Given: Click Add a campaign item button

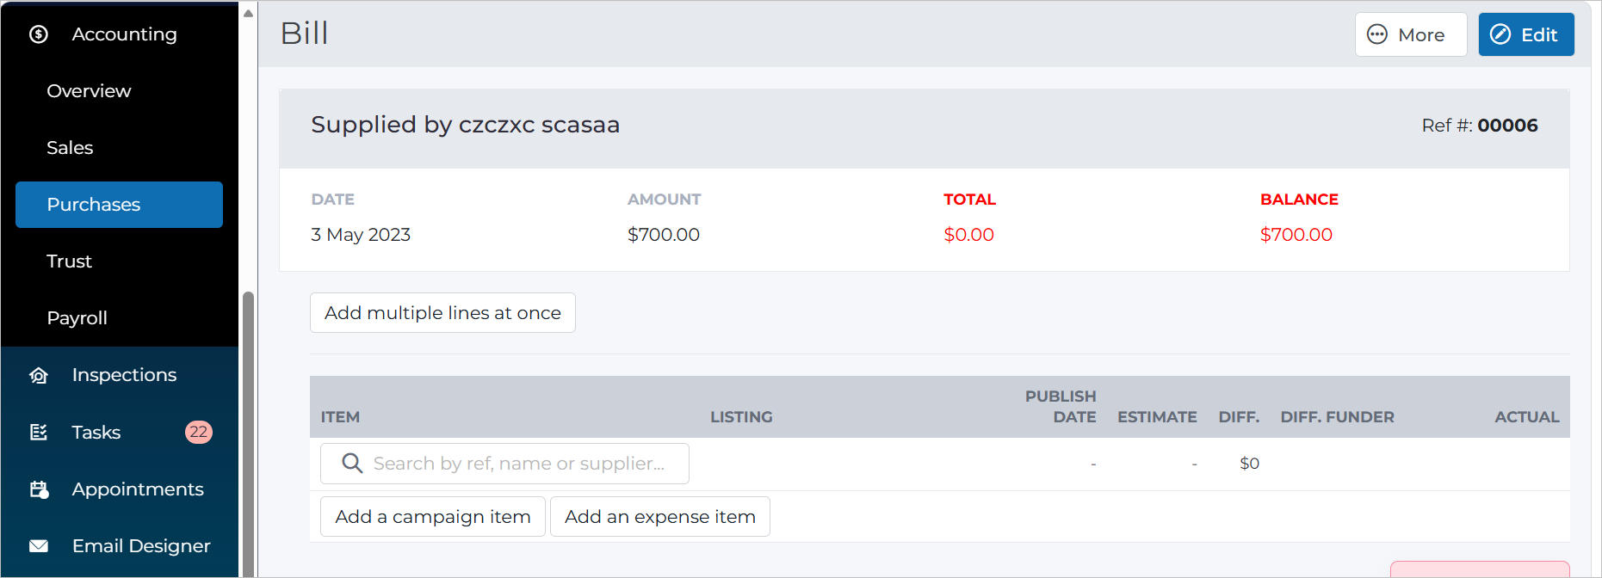Looking at the screenshot, I should (x=433, y=517).
